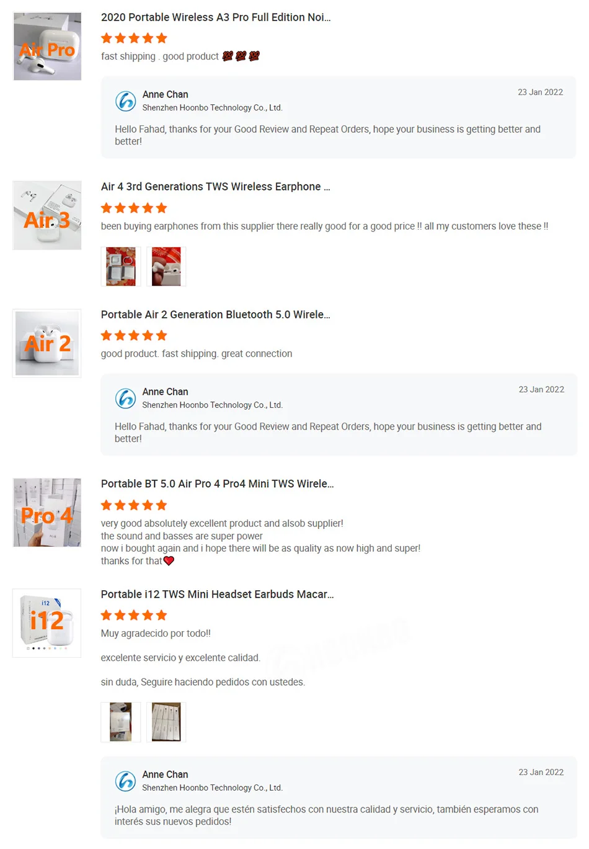
Task: View second photo of boxes in i12 review
Action: pyautogui.click(x=166, y=722)
